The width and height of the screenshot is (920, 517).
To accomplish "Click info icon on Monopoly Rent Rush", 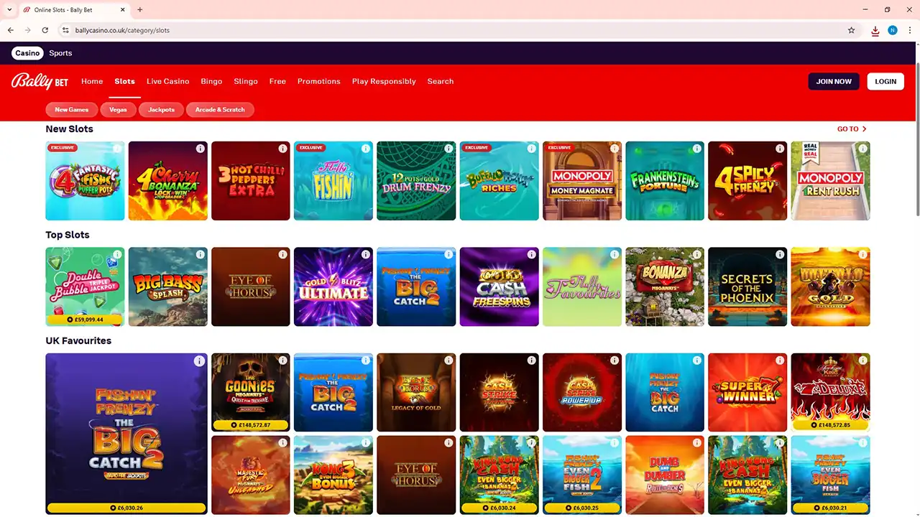I will click(x=862, y=149).
